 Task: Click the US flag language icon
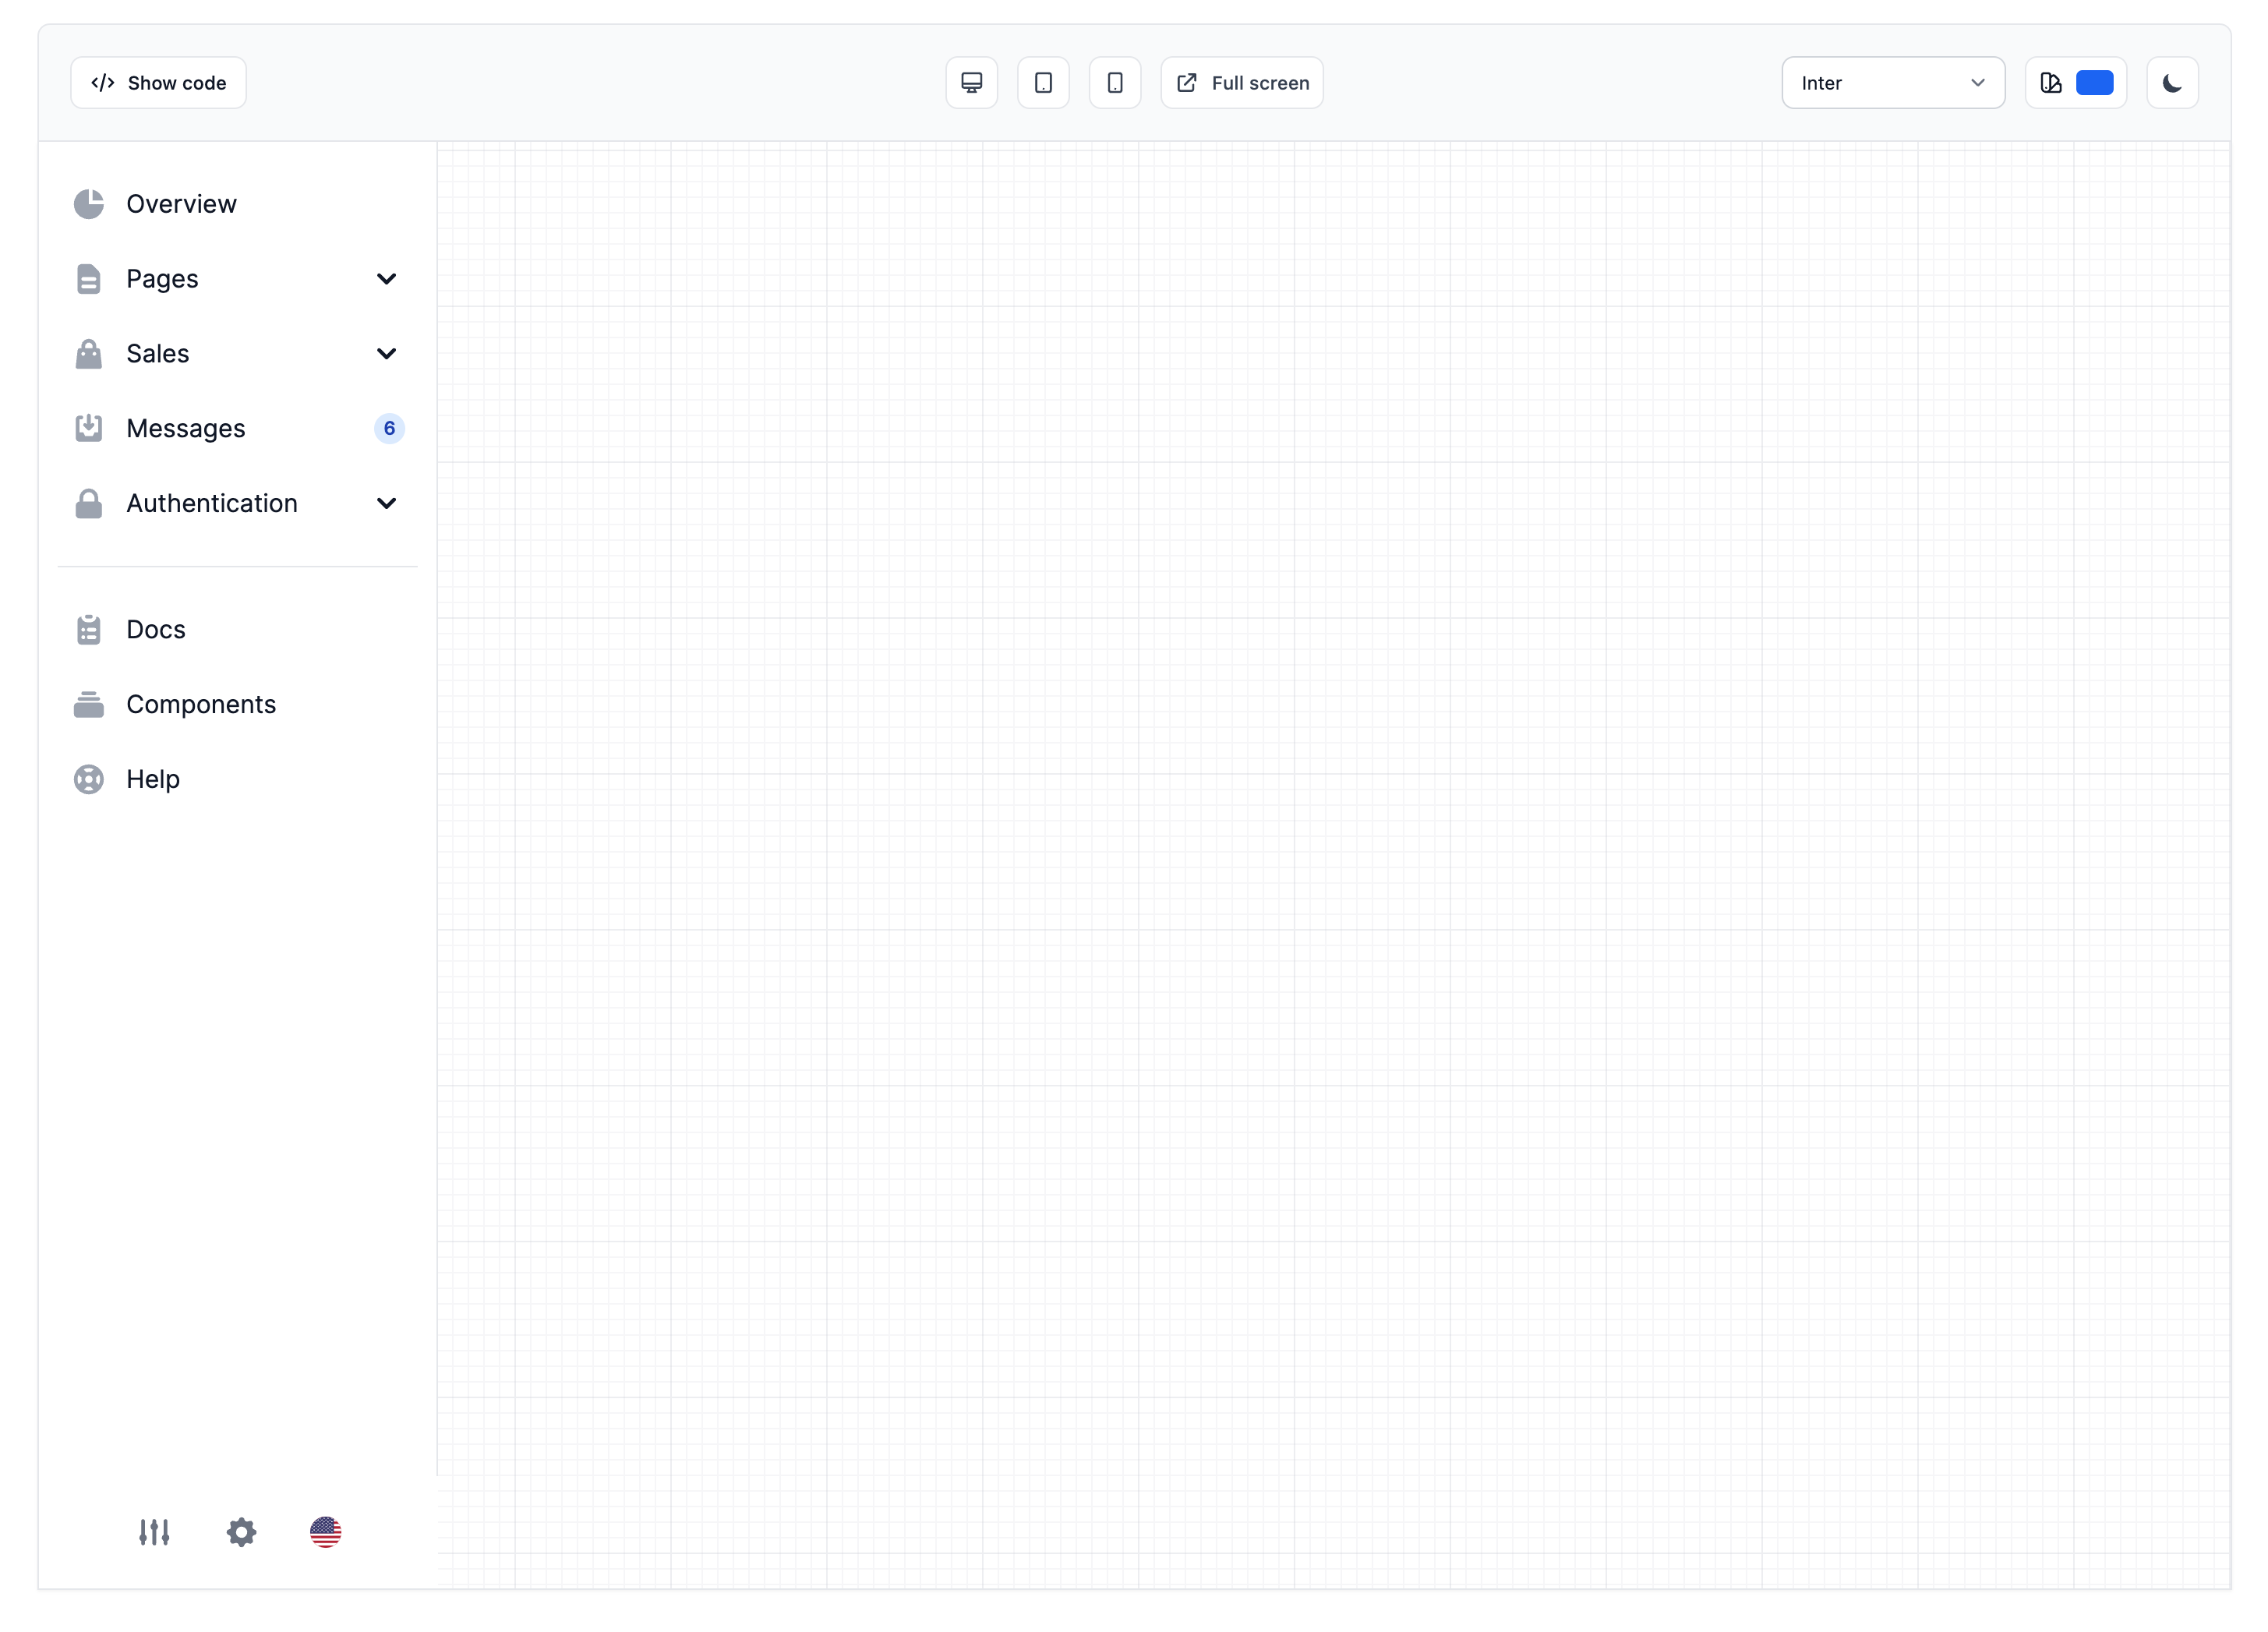click(325, 1532)
